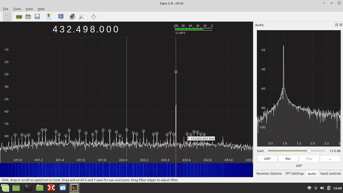Switch to the Receiver Options tab
Screen dimensions: 343x193
[269, 174]
